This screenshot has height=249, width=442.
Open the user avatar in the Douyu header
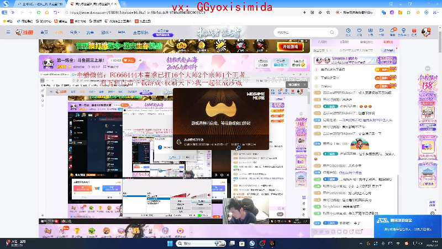click(x=426, y=32)
